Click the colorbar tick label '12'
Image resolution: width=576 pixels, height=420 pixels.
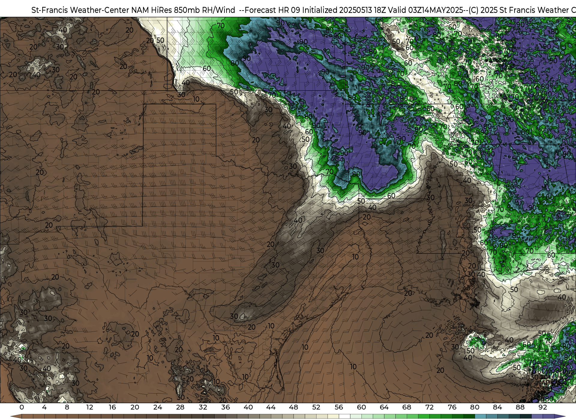(90, 407)
